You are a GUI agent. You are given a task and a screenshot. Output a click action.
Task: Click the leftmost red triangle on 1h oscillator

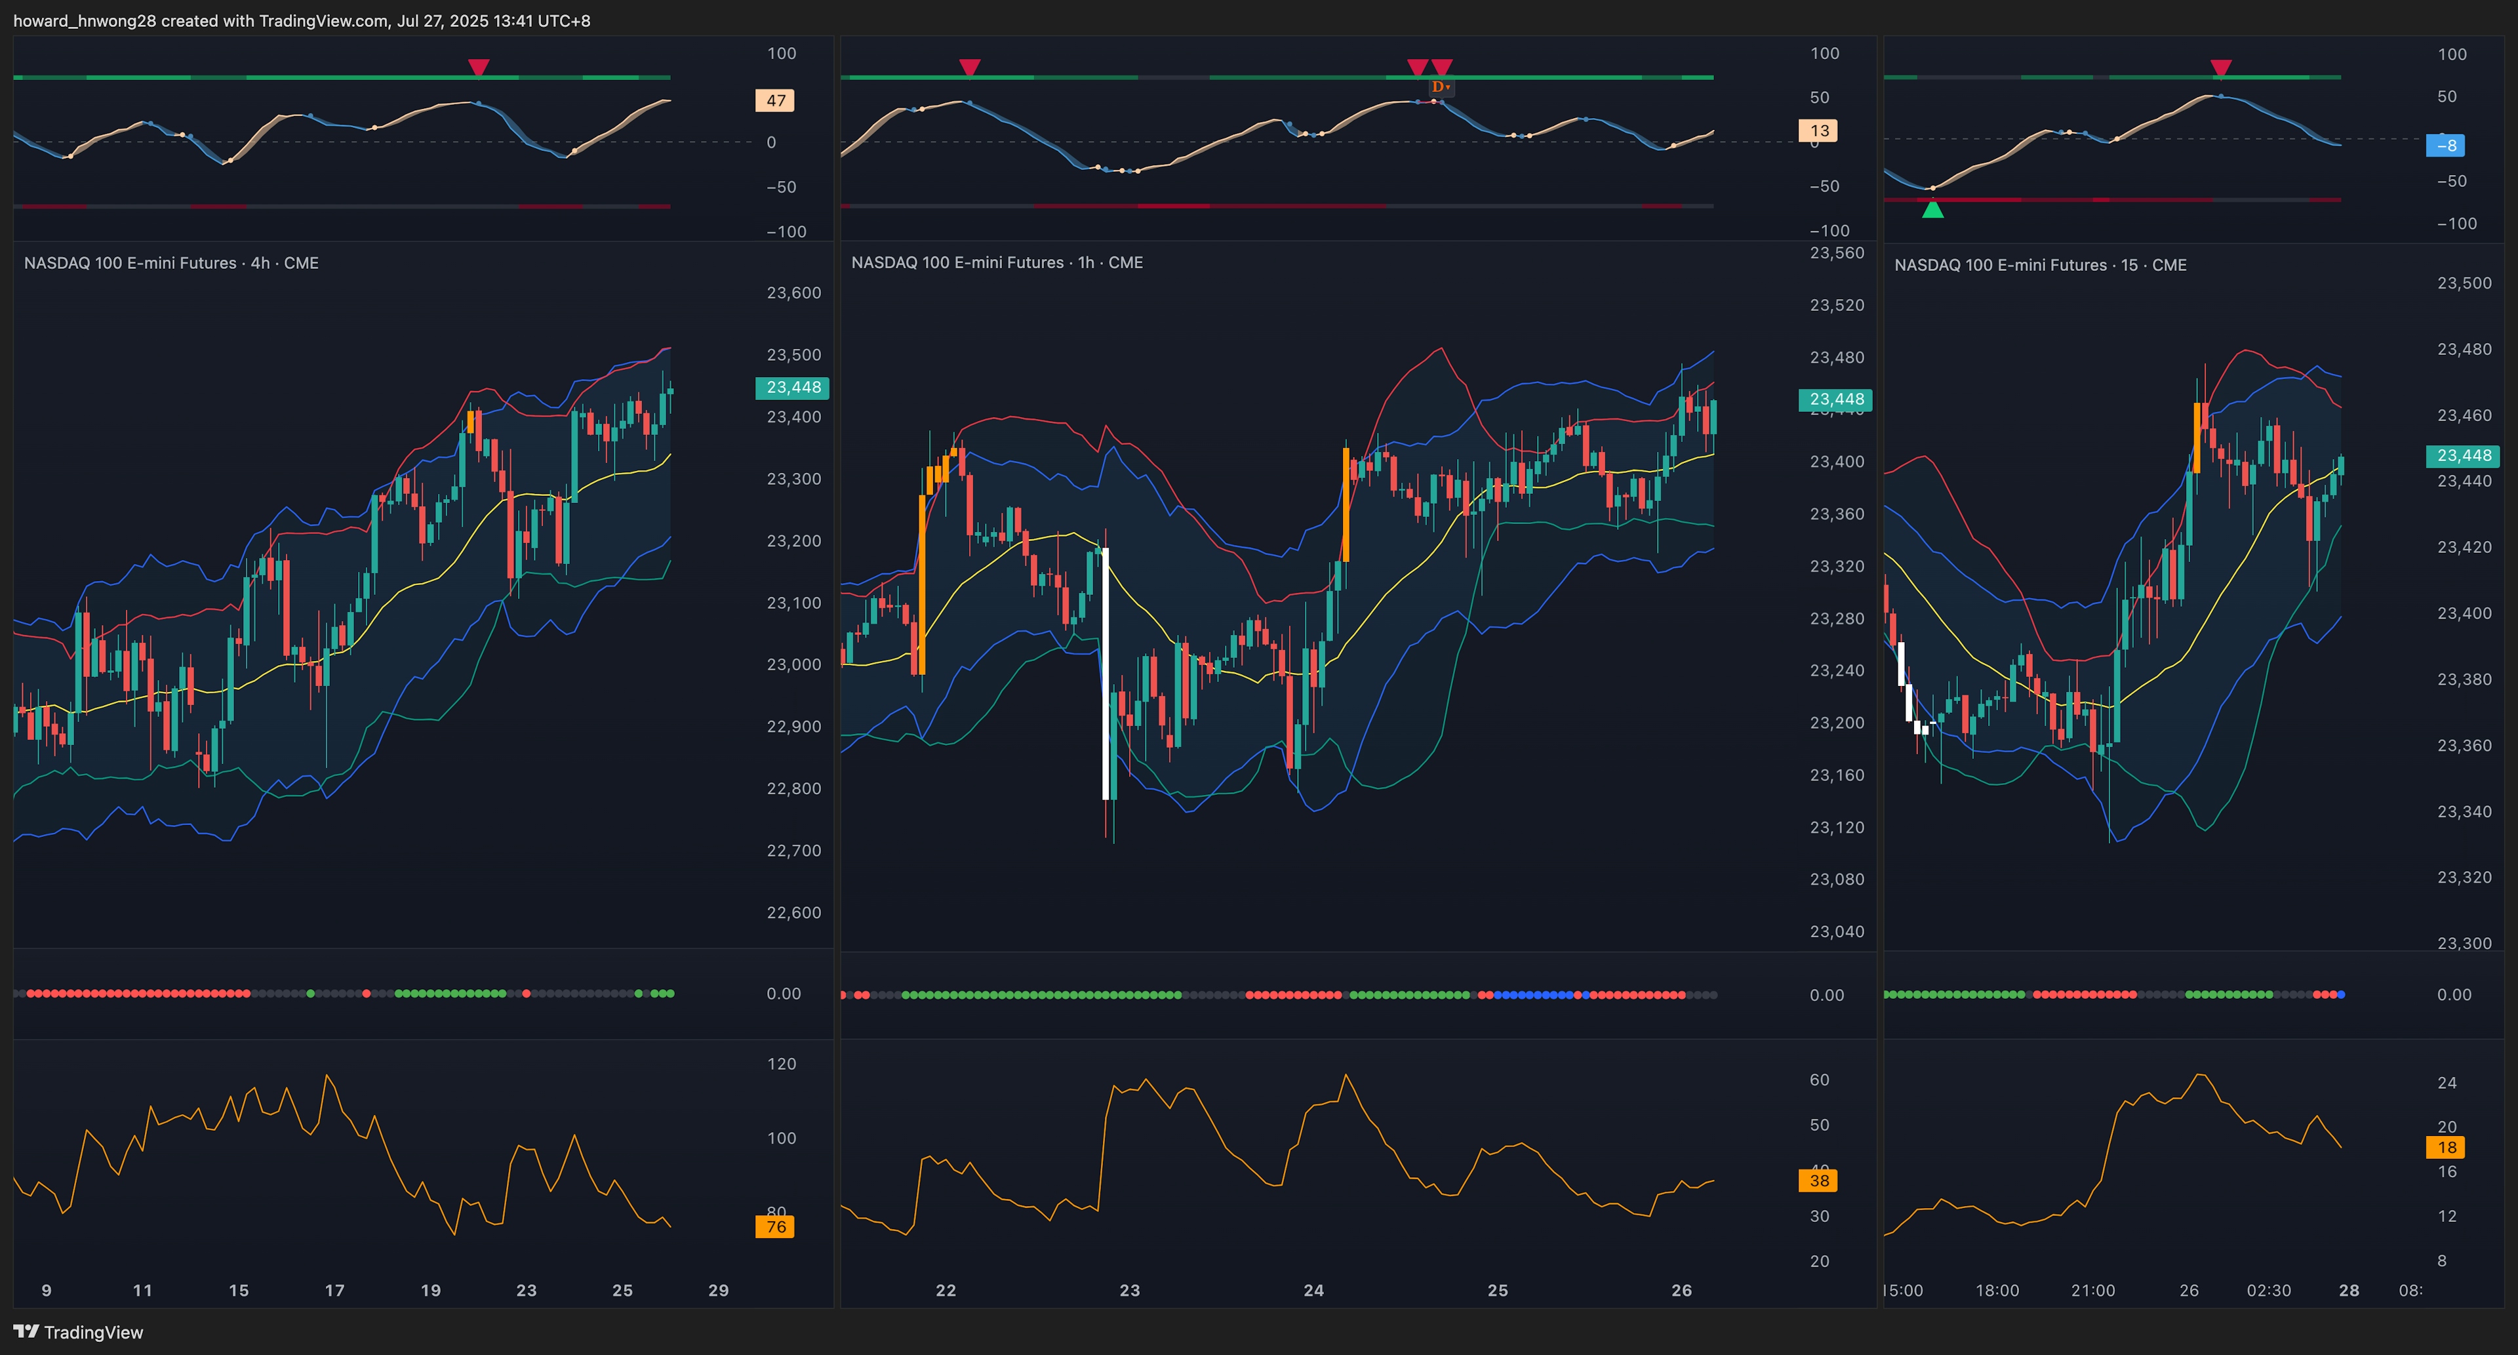[x=970, y=68]
